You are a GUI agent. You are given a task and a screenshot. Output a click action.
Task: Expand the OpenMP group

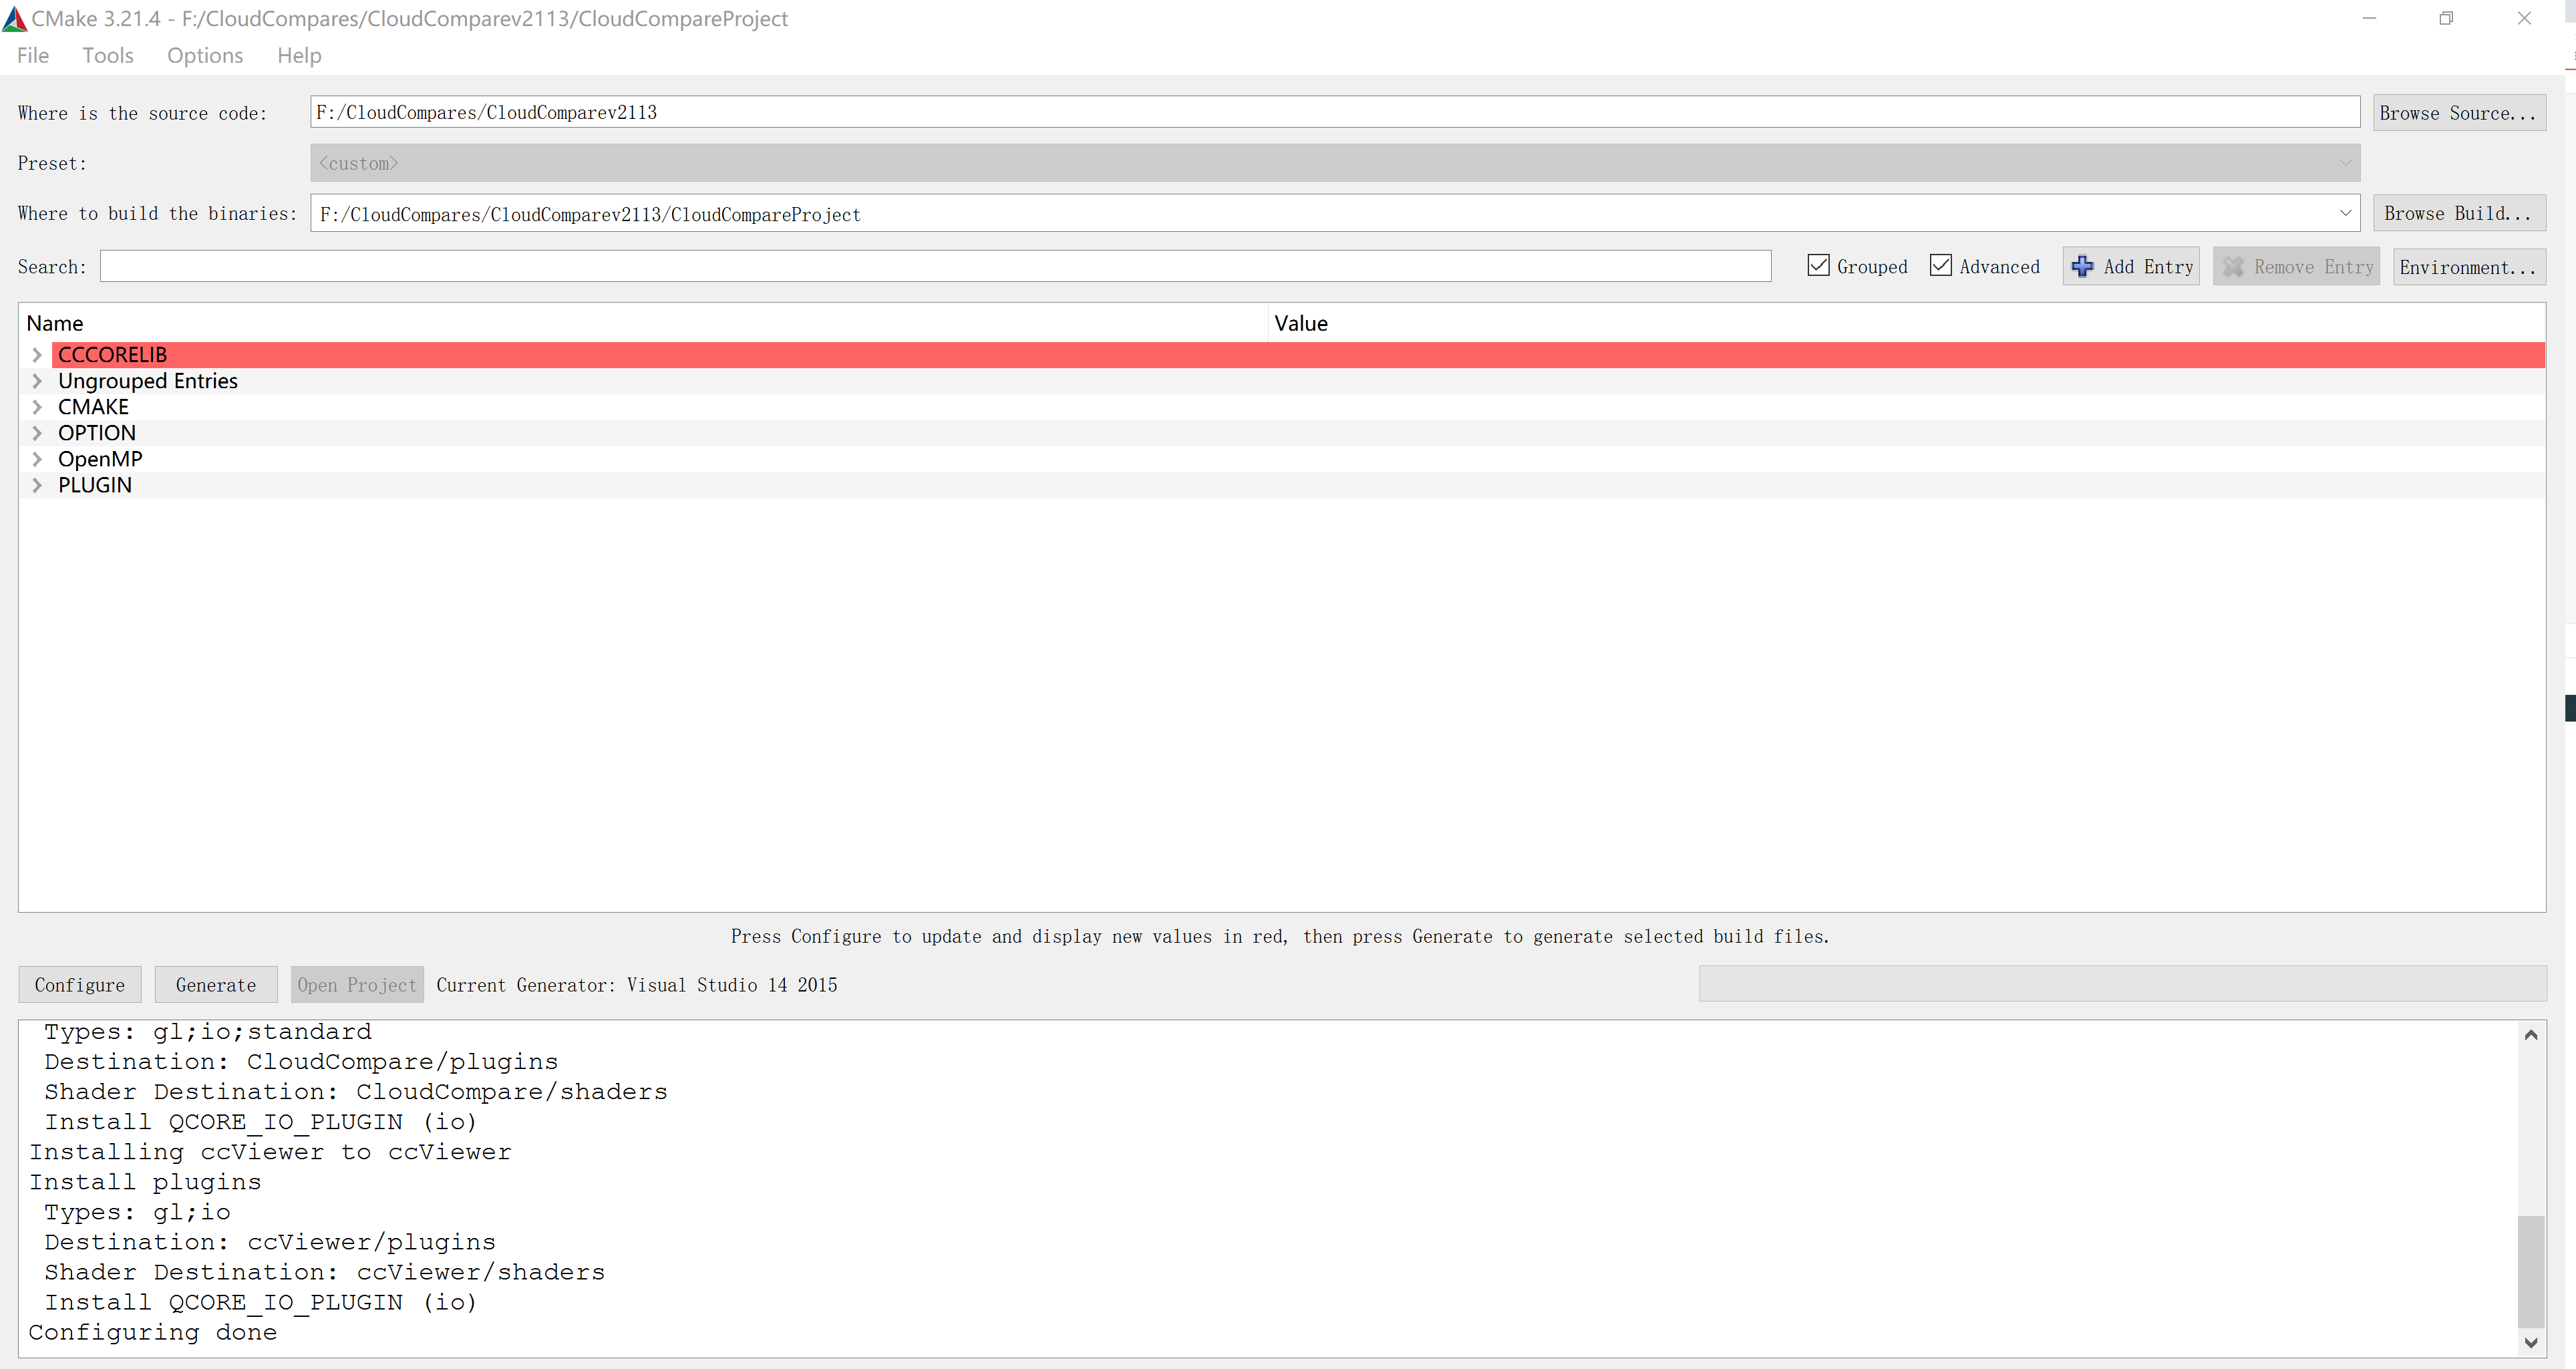[38, 458]
